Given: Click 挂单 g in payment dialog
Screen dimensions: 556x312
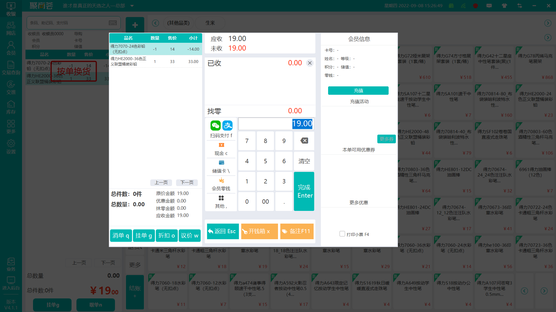Looking at the screenshot, I should 144,236.
